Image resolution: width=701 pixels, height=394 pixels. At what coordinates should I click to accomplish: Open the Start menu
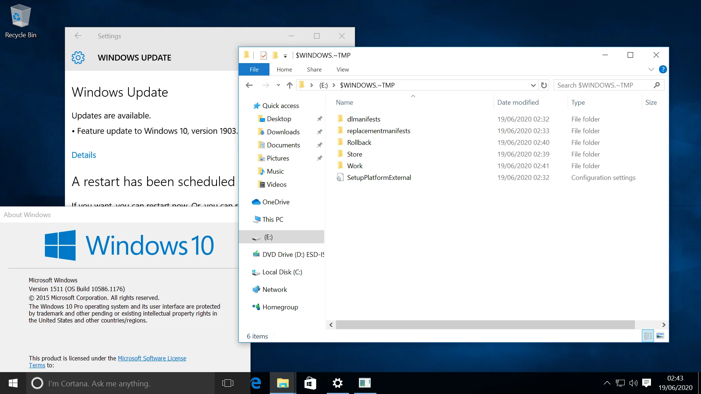(13, 383)
